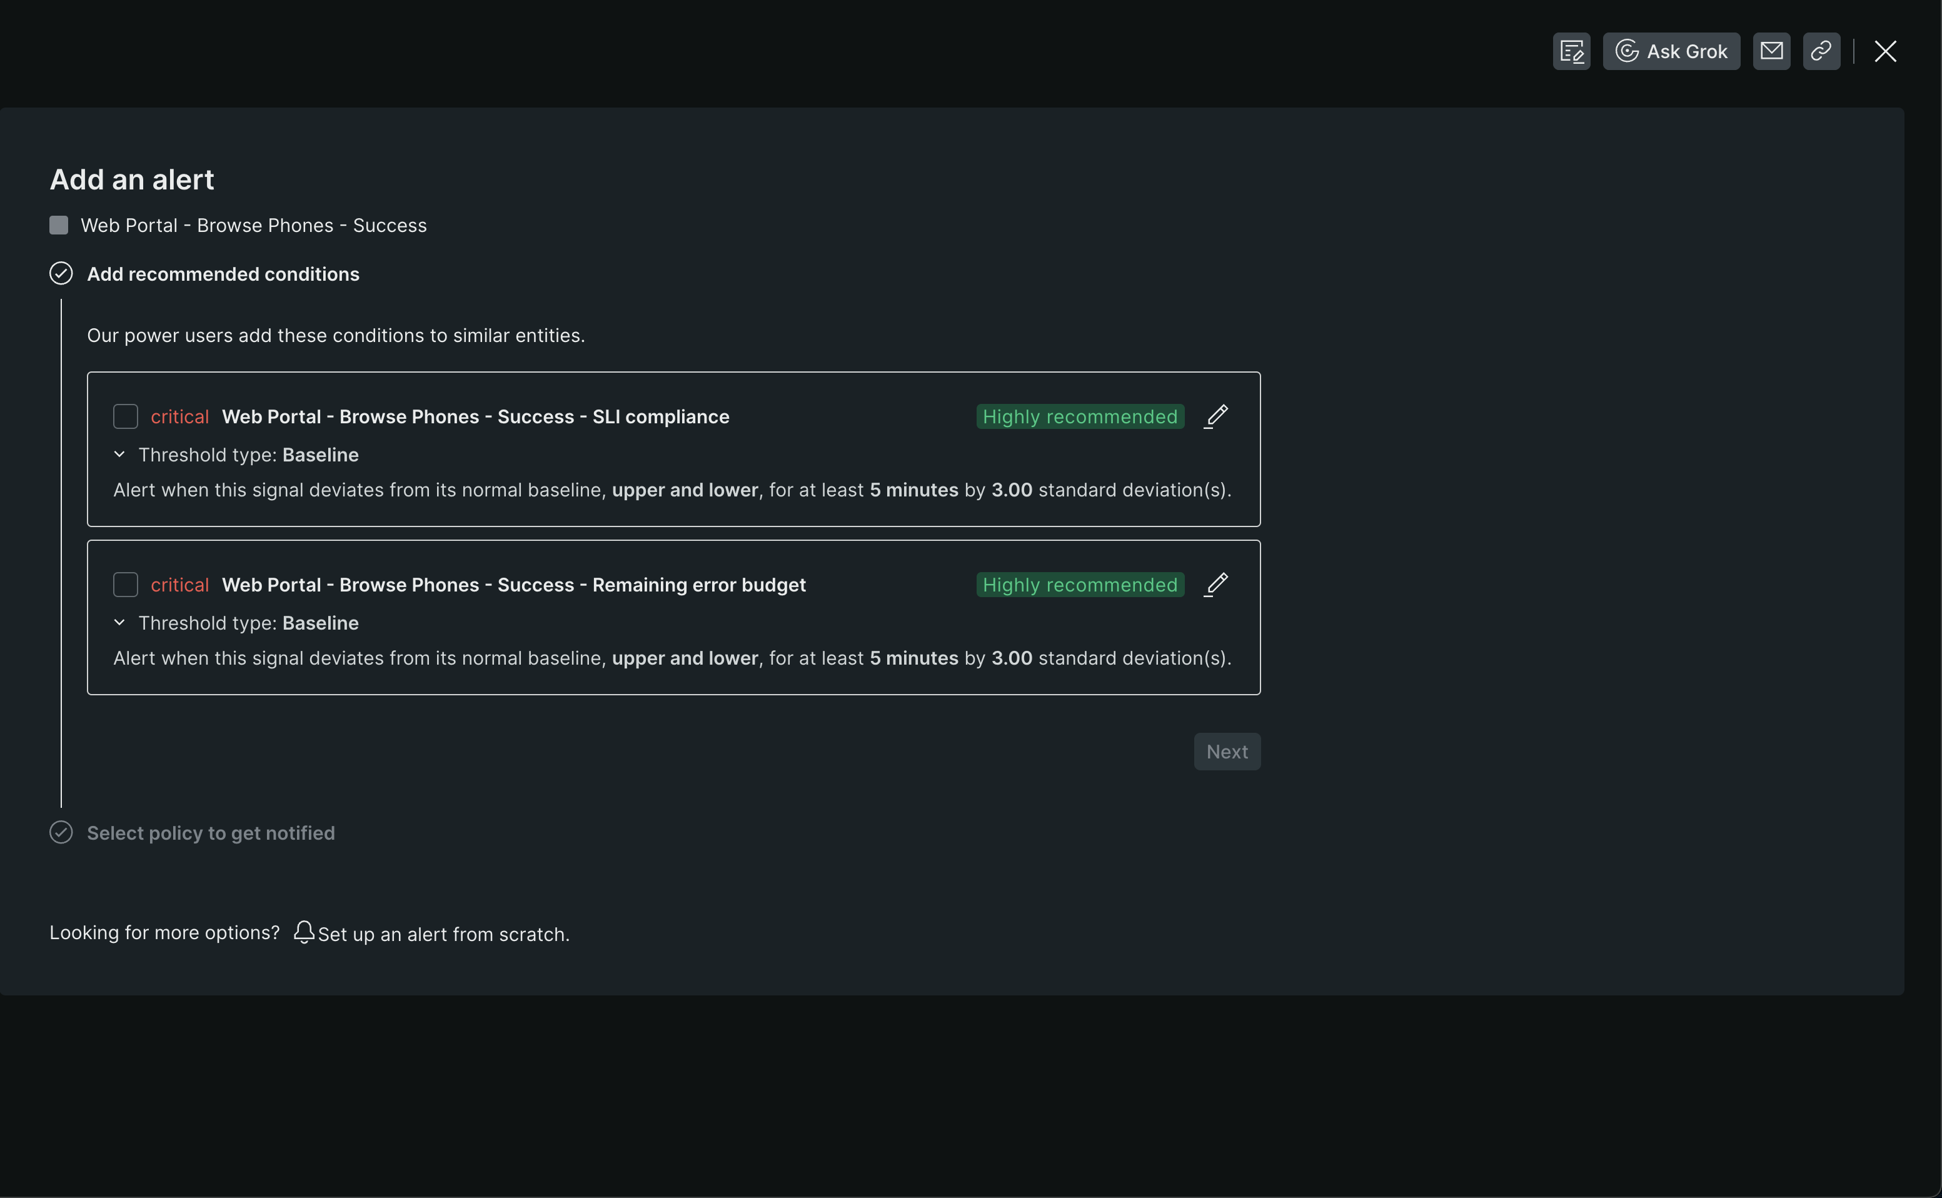Open the notes editor icon in top toolbar

(x=1571, y=51)
